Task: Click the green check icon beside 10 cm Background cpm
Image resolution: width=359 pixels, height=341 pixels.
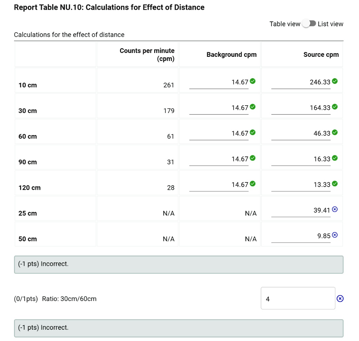Action: point(252,81)
